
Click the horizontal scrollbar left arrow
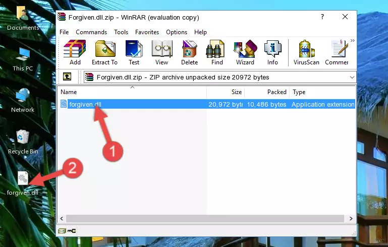pyautogui.click(x=62, y=218)
